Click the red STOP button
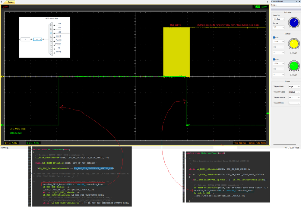 click(x=5, y=7)
